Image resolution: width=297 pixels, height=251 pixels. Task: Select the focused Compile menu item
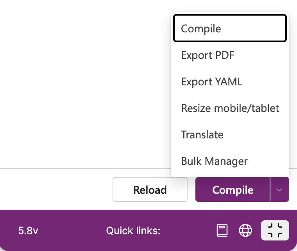(x=230, y=28)
